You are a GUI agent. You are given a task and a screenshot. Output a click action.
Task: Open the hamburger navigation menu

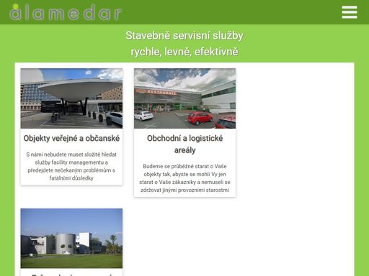[350, 12]
